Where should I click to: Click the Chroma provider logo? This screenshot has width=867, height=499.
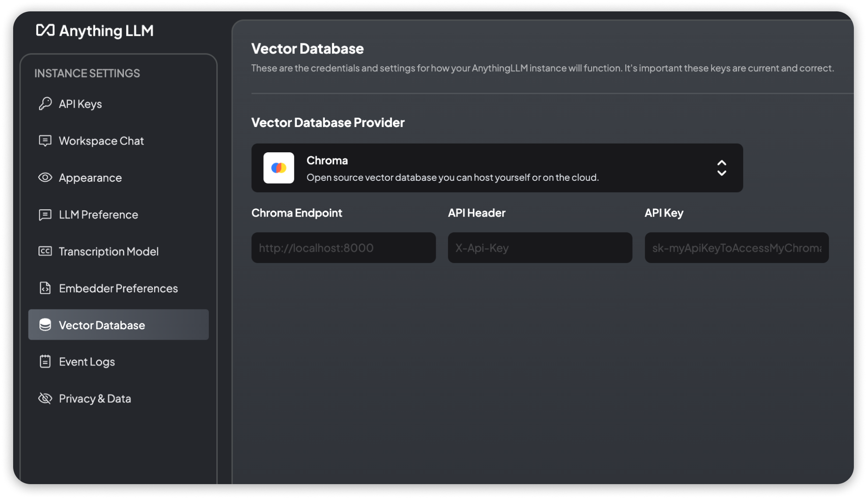click(278, 168)
